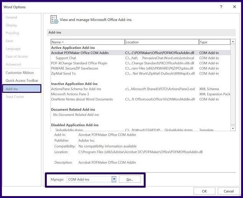Select OneNote Notes about Word Documents row
Image resolution: width=243 pixels, height=198 pixels.
141,99
